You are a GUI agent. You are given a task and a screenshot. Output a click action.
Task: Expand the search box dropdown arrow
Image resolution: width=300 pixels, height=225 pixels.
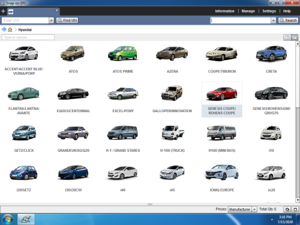(274, 20)
